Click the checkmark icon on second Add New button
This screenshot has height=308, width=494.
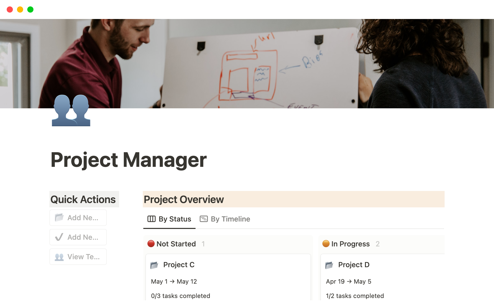(59, 237)
